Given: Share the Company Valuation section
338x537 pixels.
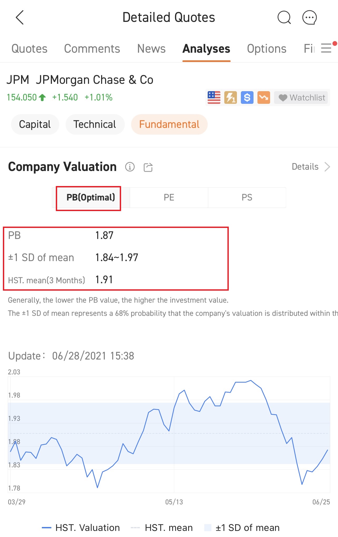Looking at the screenshot, I should pos(148,167).
